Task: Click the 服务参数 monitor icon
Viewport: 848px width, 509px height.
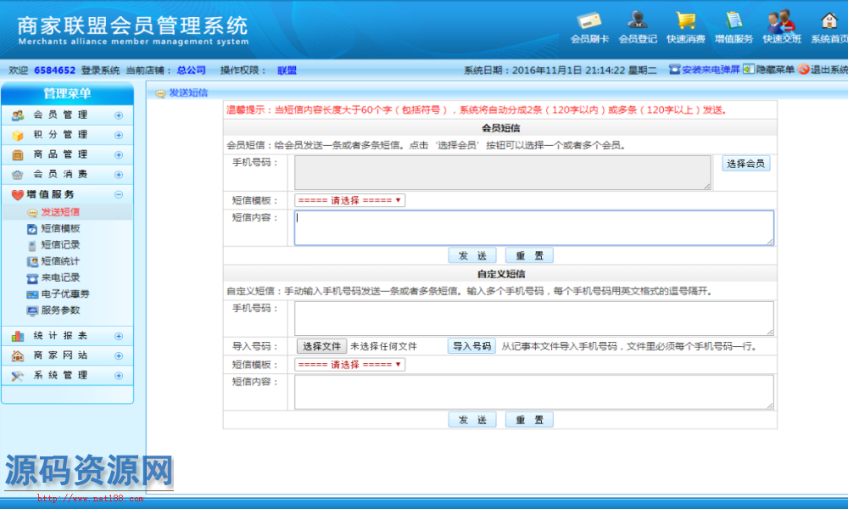Action: 32,311
